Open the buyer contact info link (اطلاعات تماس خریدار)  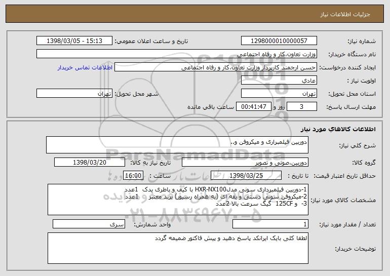click(85, 68)
